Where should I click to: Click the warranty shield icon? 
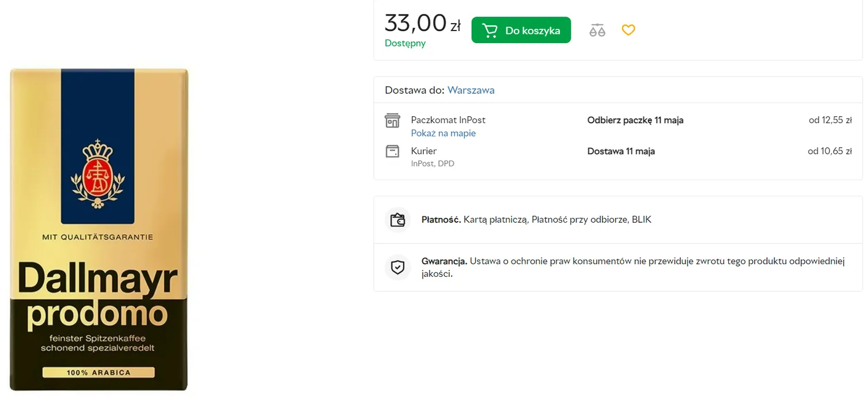(397, 267)
